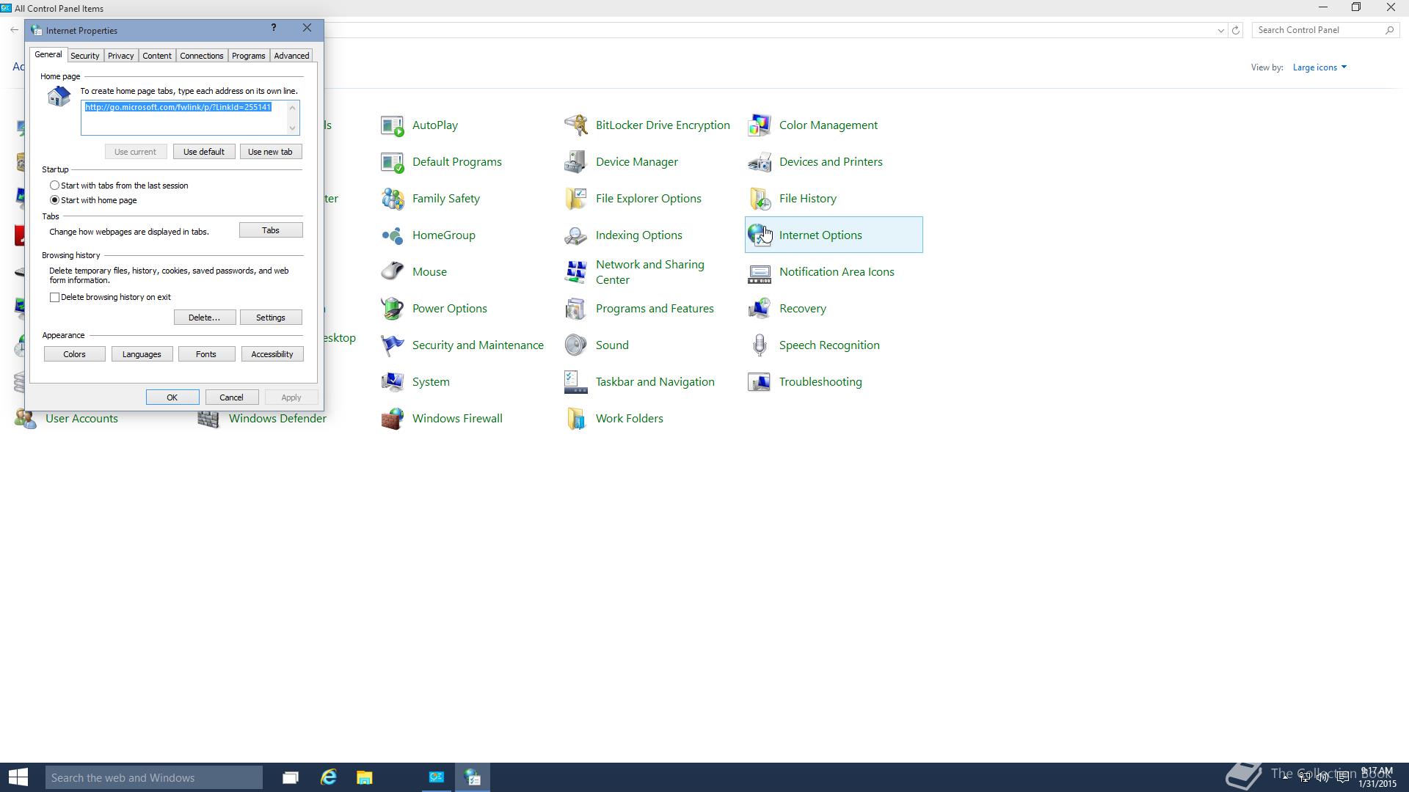
Task: Open the System icon
Action: pyautogui.click(x=393, y=382)
